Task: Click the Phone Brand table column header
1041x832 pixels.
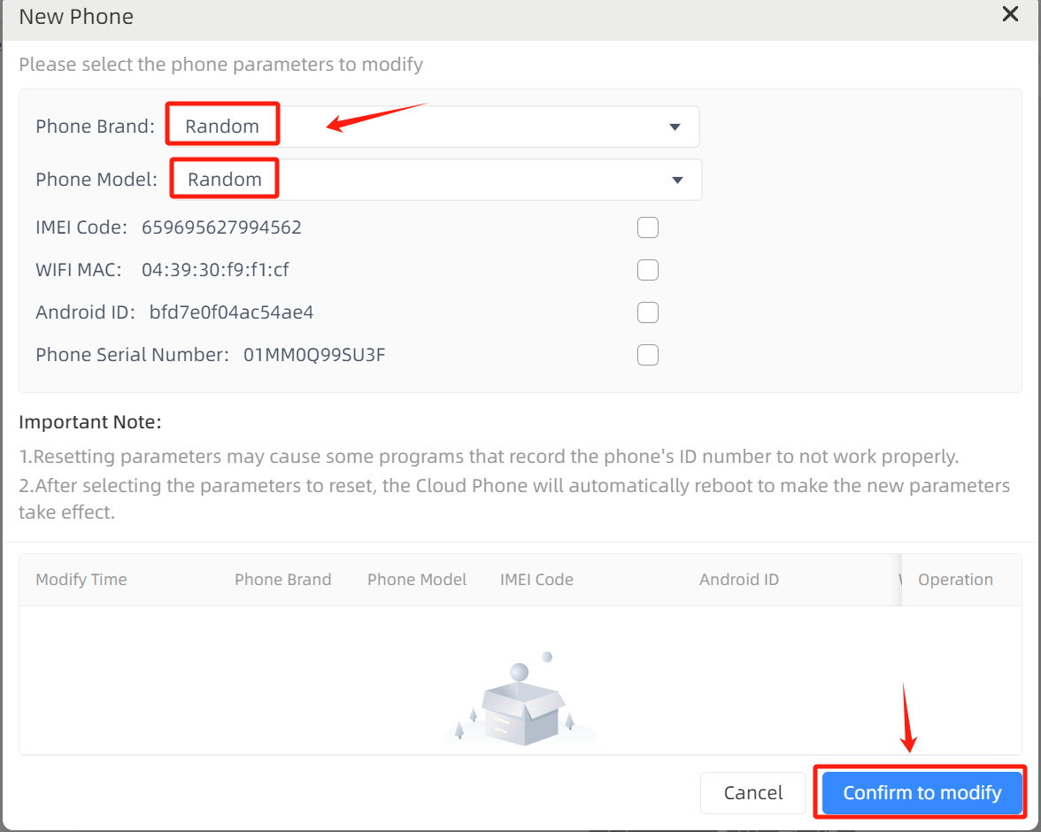Action: point(282,580)
